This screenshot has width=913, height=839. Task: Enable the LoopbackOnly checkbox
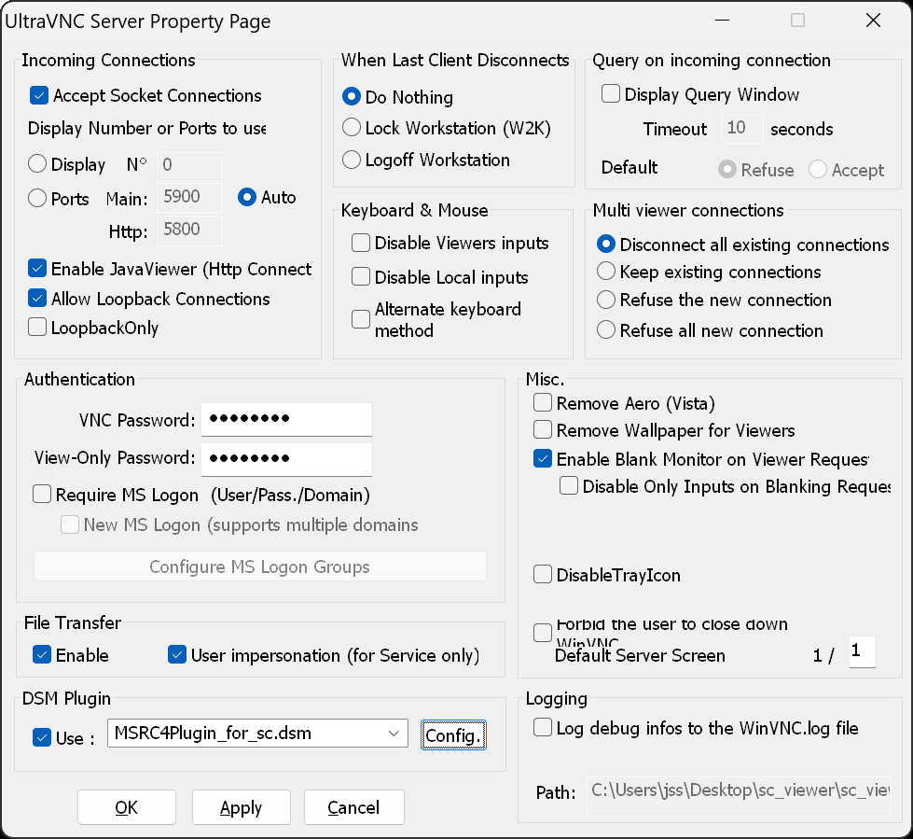click(37, 328)
